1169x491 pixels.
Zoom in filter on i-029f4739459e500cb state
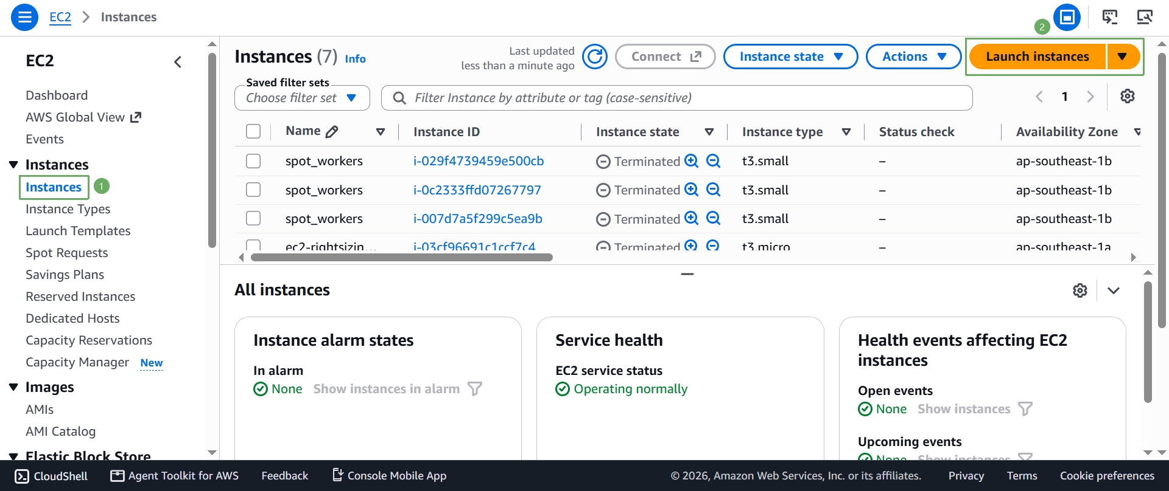click(x=691, y=160)
